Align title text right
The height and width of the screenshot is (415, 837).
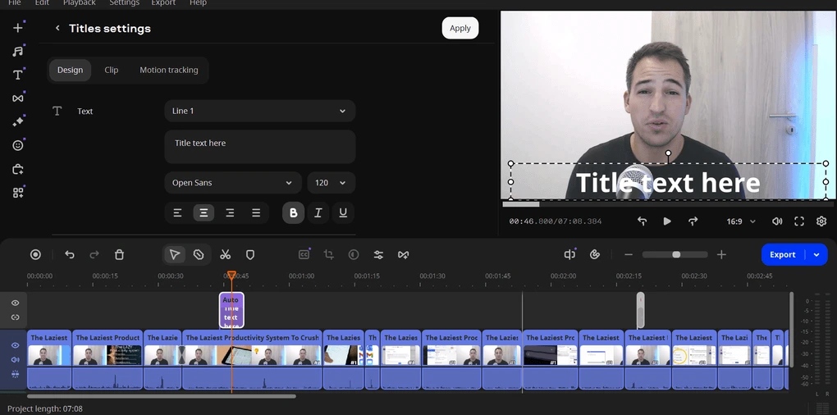[230, 213]
